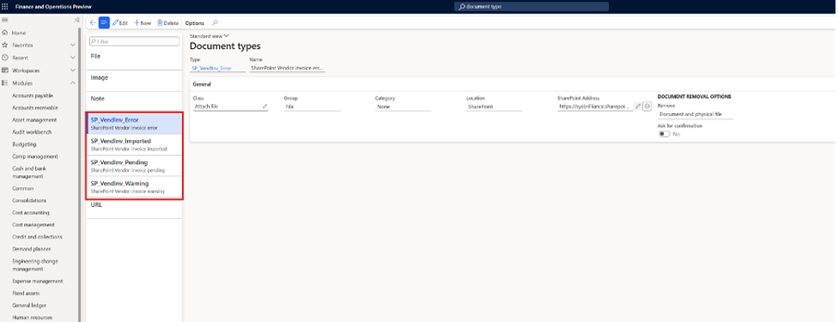Screen dimensions: 839x322
Task: Open Fixed assets module
Action: click(26, 293)
